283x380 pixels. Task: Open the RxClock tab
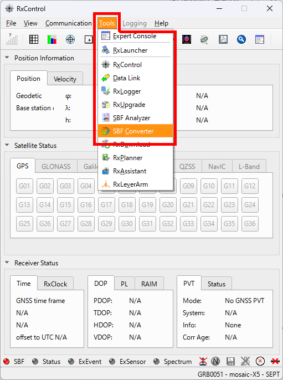click(55, 284)
